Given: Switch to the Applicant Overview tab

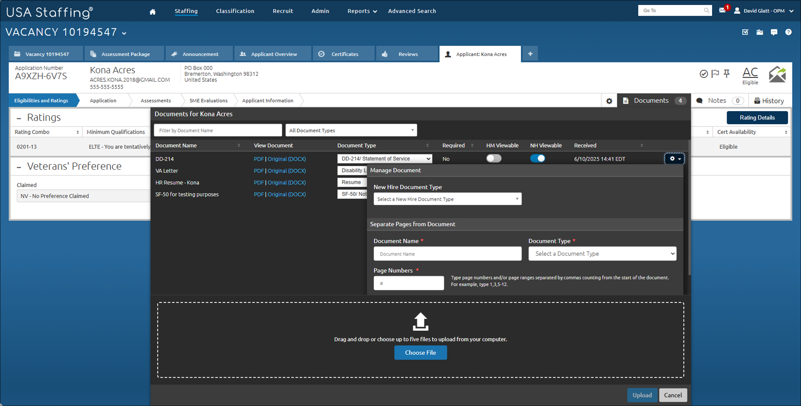Looking at the screenshot, I should (x=273, y=54).
